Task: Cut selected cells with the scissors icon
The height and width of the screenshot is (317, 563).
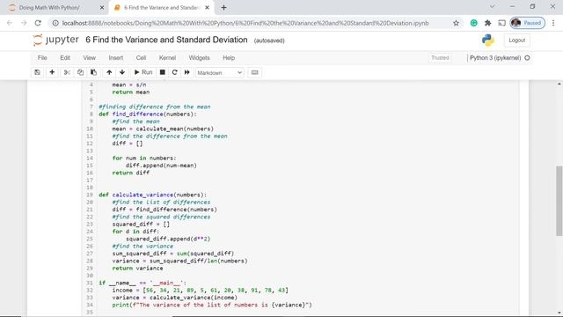Action: 67,72
